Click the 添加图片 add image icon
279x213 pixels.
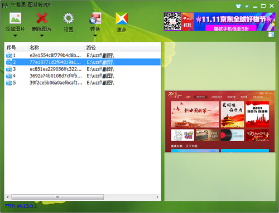[15, 18]
